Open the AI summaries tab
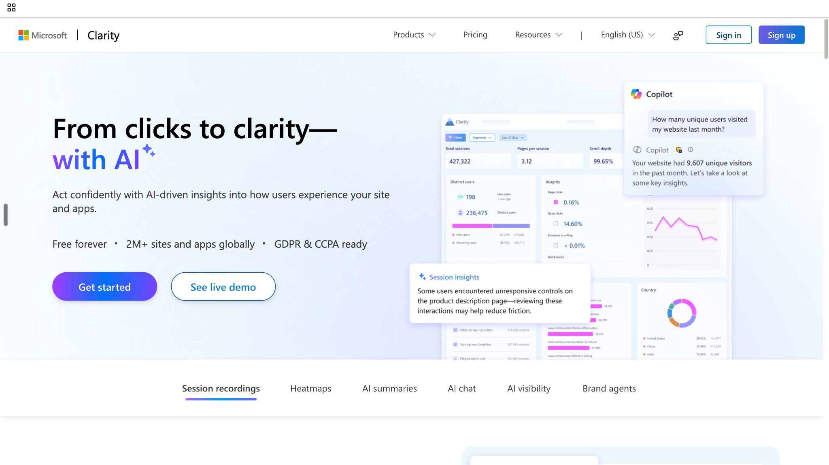Viewport: 829px width, 465px height. [x=389, y=389]
